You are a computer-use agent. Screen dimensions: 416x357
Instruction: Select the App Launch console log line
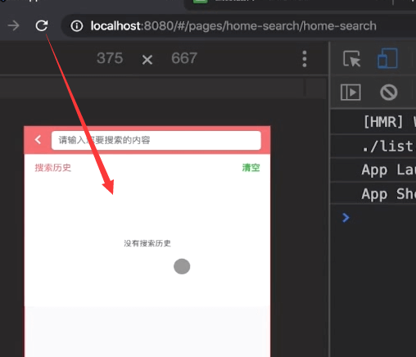click(x=373, y=169)
